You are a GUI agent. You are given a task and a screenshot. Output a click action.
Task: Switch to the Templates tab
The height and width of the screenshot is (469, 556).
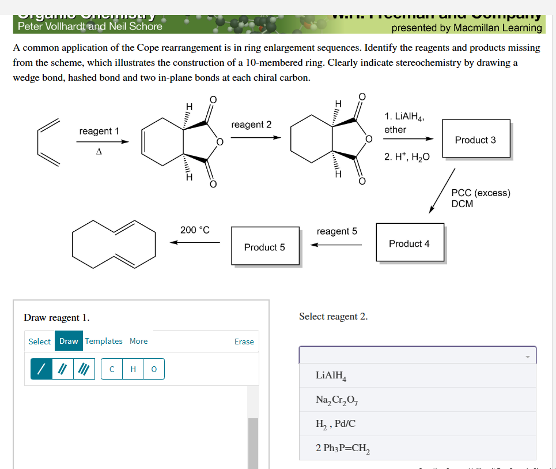tap(104, 341)
